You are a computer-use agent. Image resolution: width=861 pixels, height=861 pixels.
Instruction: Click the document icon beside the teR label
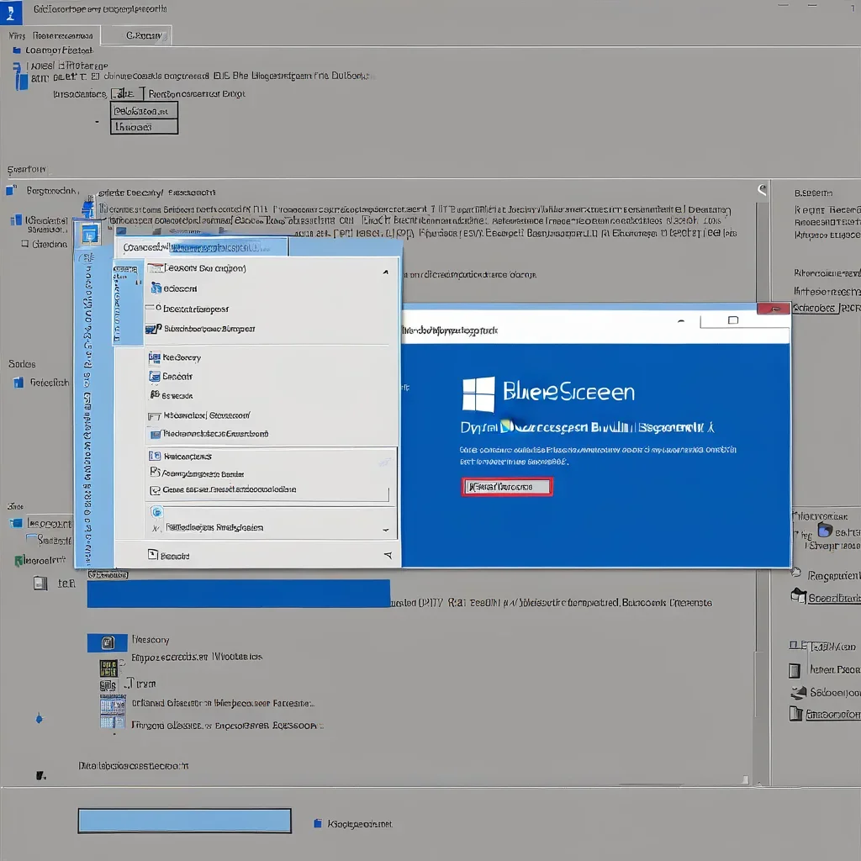[x=40, y=583]
